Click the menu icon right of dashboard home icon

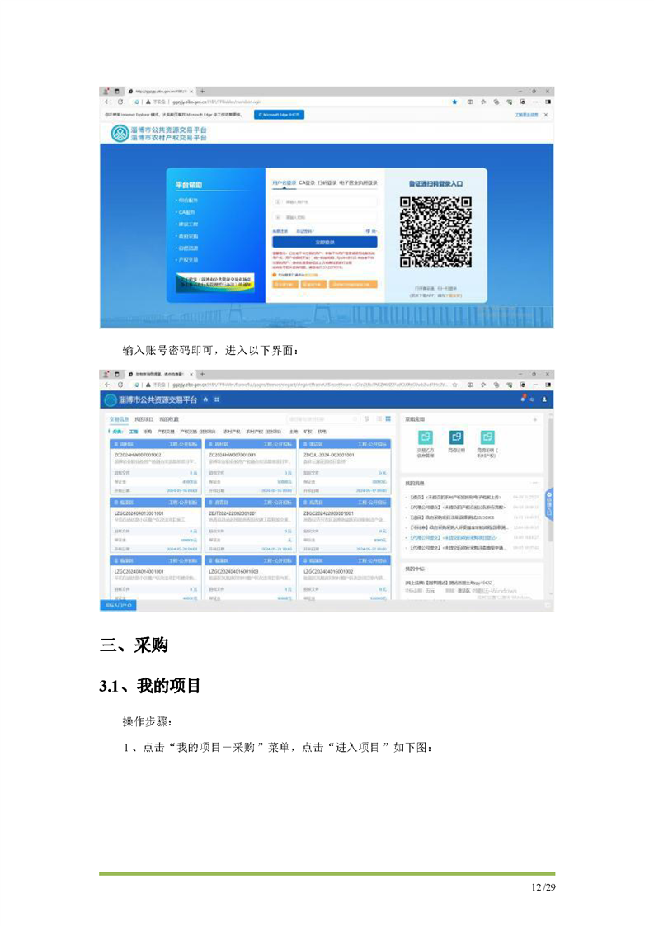(217, 399)
